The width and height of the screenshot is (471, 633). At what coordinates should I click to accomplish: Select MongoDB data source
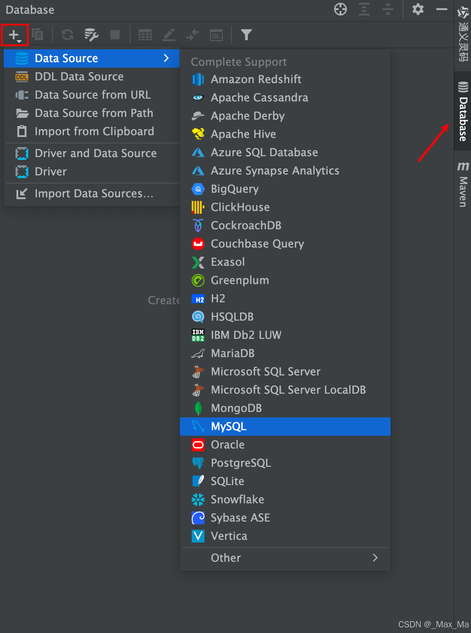point(285,408)
